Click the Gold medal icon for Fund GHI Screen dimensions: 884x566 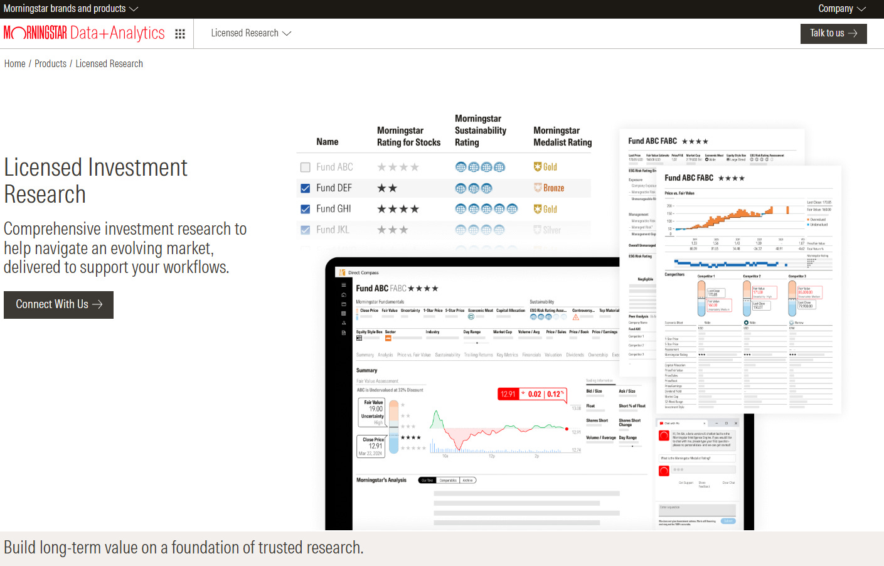point(538,209)
